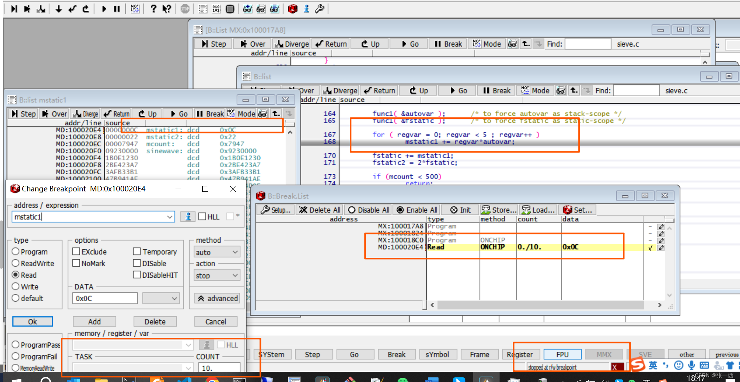Click Delete All in Break.List toolbar

(320, 210)
